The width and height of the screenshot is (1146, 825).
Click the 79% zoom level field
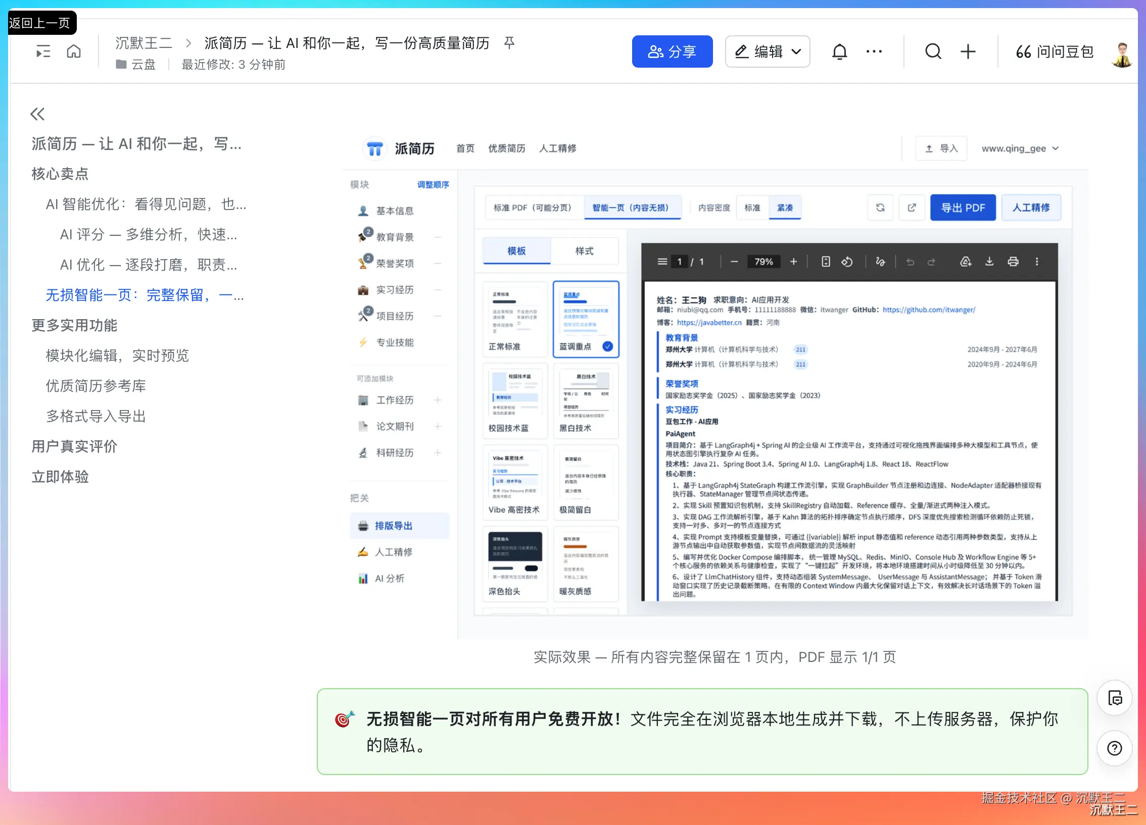(x=763, y=262)
